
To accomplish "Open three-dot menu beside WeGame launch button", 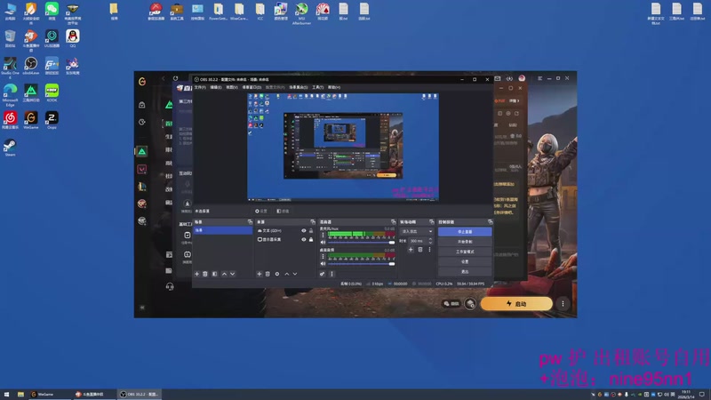I will tap(563, 304).
